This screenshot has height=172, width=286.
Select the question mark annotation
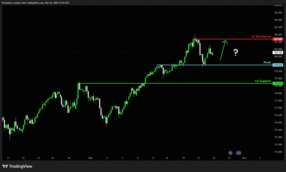pyautogui.click(x=236, y=52)
